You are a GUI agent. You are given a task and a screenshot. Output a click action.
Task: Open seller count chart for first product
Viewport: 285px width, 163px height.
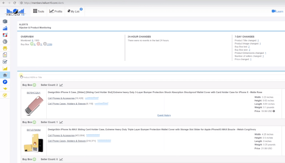coord(61,85)
